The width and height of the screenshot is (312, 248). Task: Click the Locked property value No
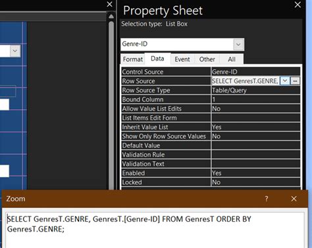click(x=255, y=182)
